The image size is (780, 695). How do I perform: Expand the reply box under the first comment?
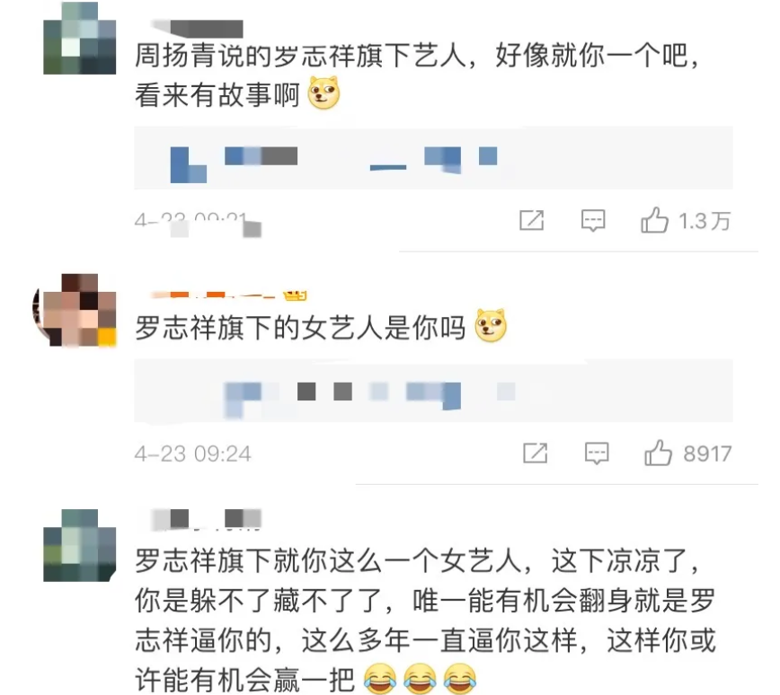[x=433, y=158]
